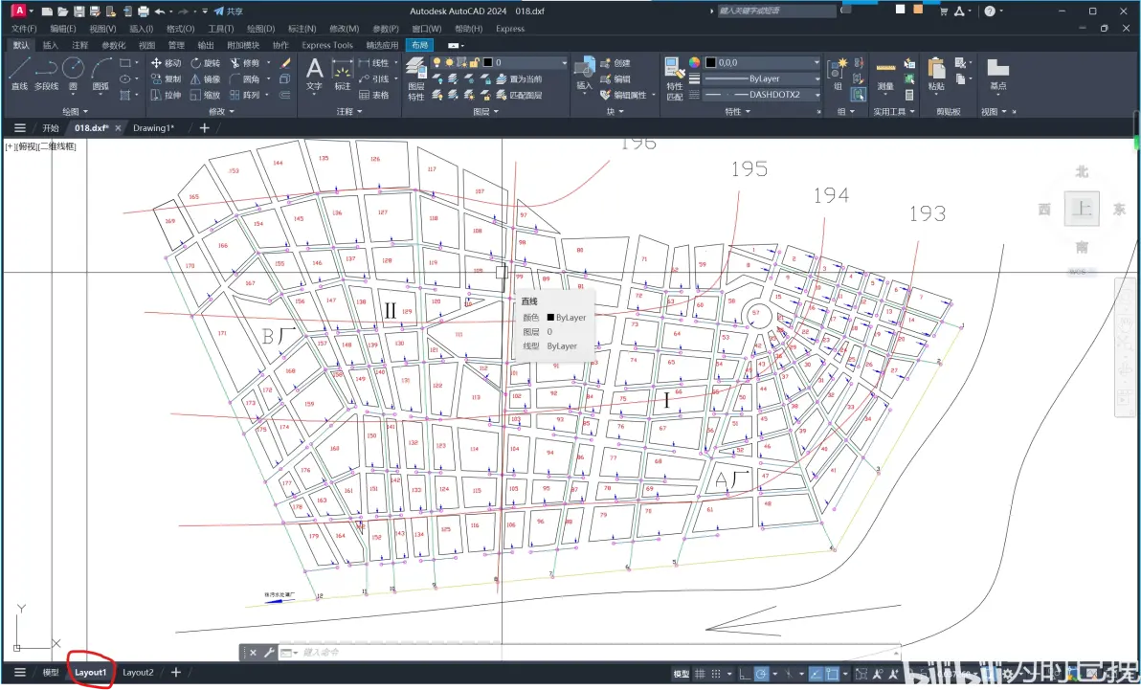Expand the Properties (特性) panel
The image size is (1141, 690).
737,111
